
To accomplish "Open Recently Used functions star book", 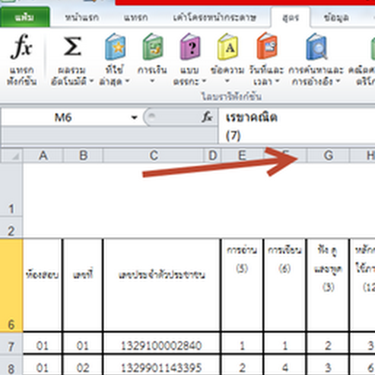I will 115,47.
